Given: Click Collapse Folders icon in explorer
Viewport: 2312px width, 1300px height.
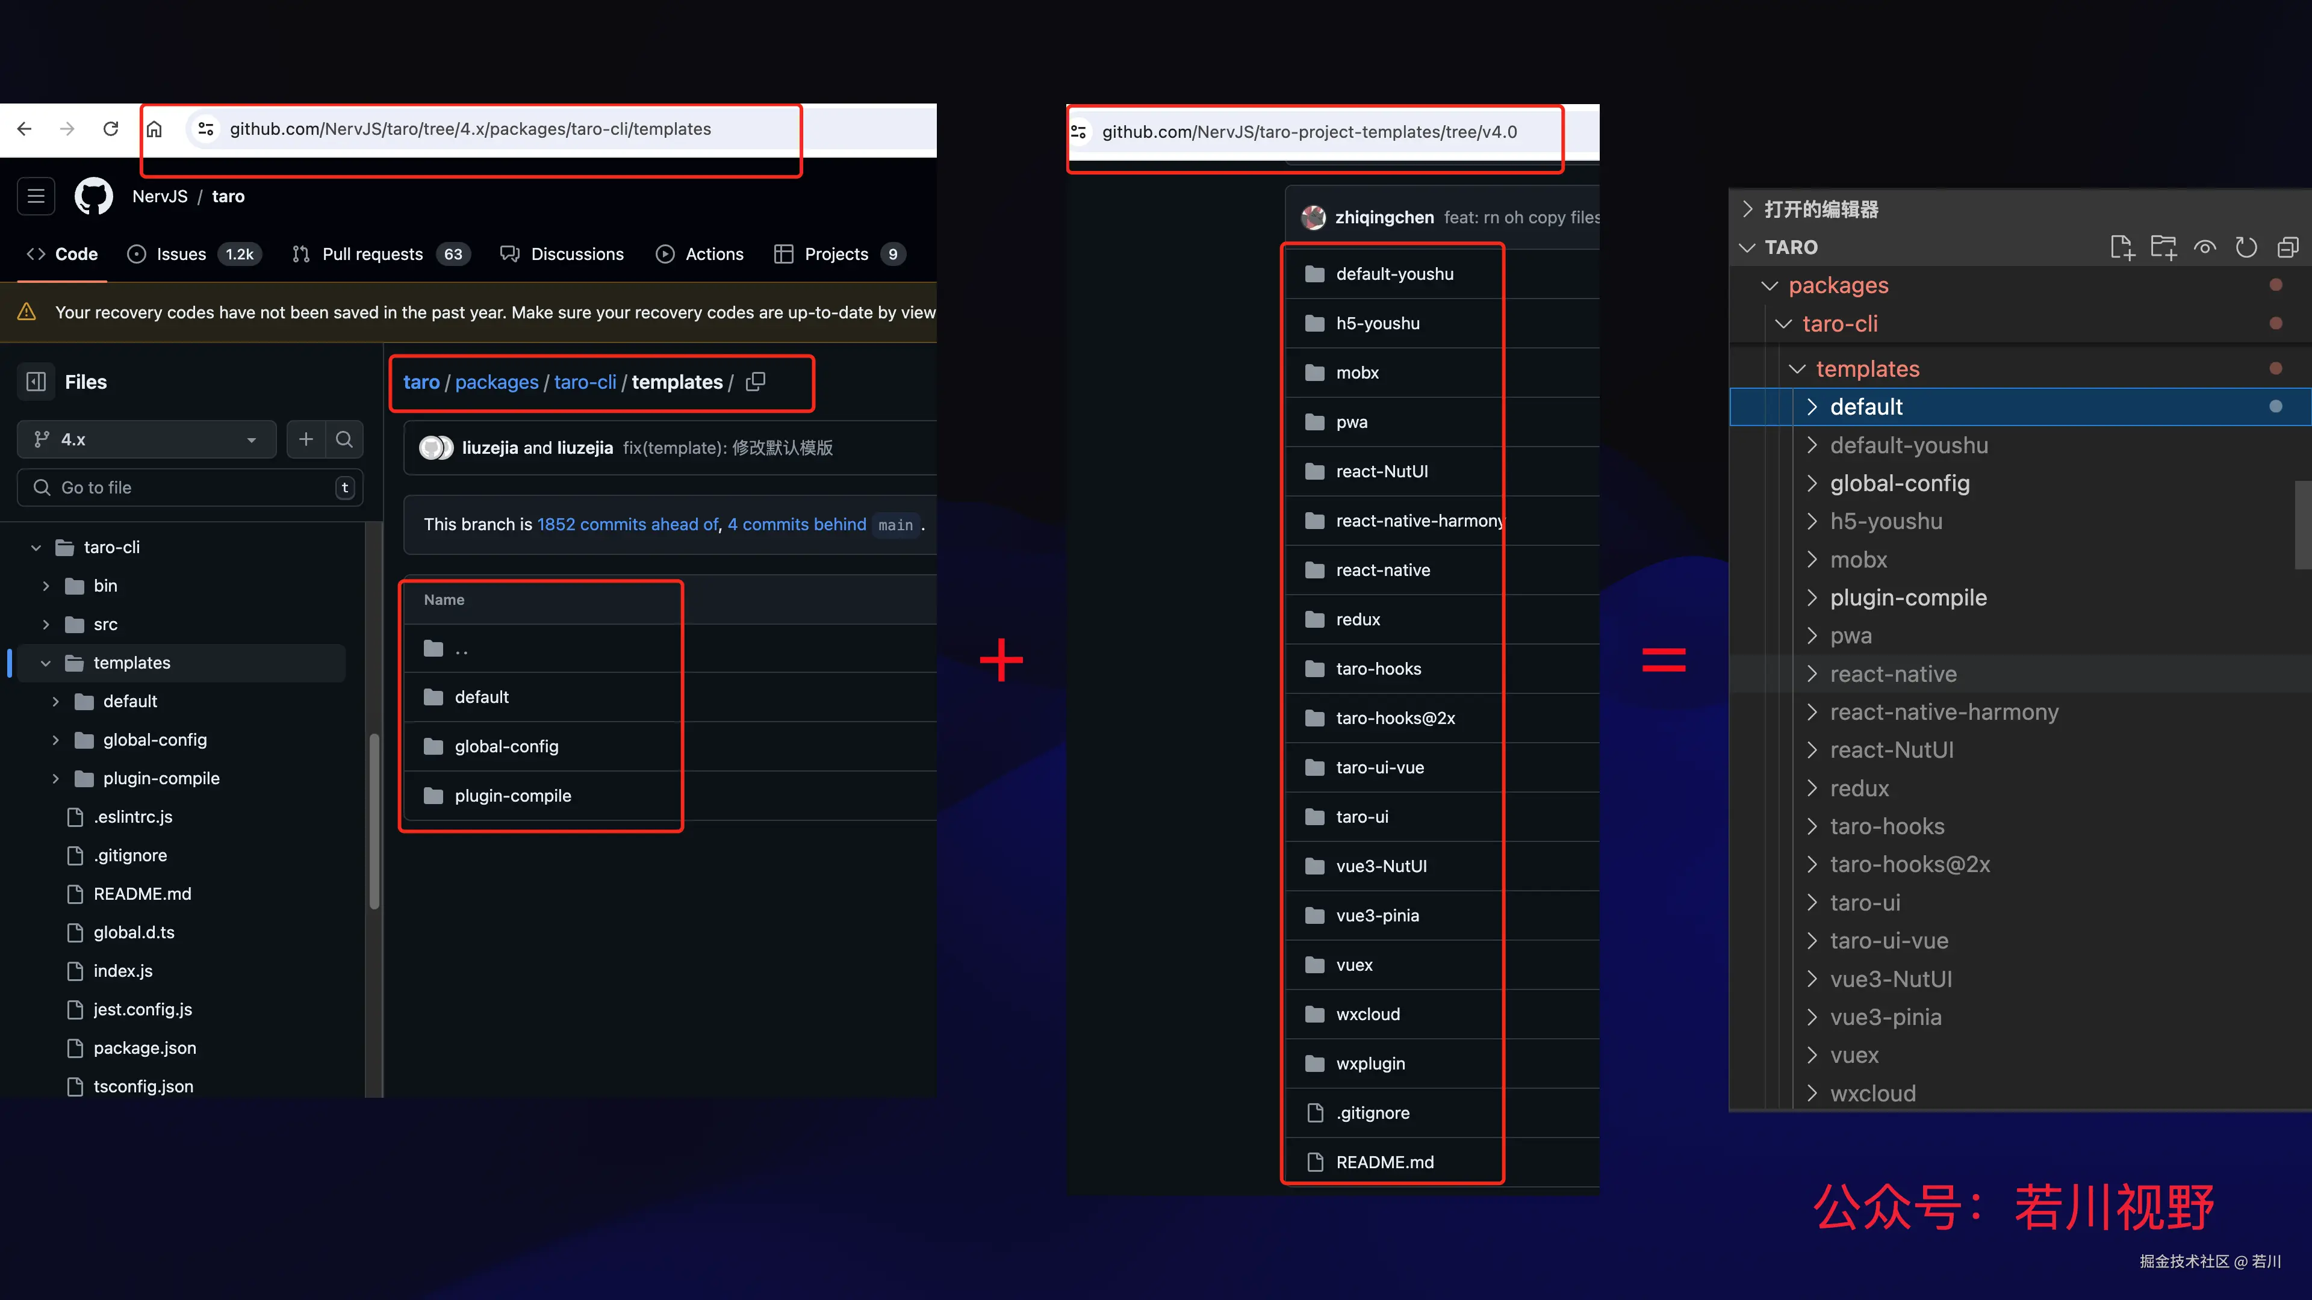Looking at the screenshot, I should click(2288, 247).
